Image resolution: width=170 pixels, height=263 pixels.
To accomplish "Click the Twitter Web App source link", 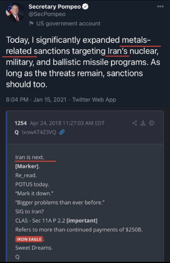I will point(94,100).
